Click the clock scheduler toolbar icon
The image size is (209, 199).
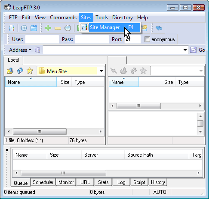(x=68, y=28)
